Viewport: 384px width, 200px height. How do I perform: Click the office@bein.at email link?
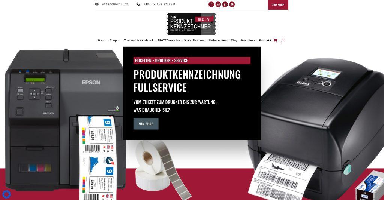115,4
